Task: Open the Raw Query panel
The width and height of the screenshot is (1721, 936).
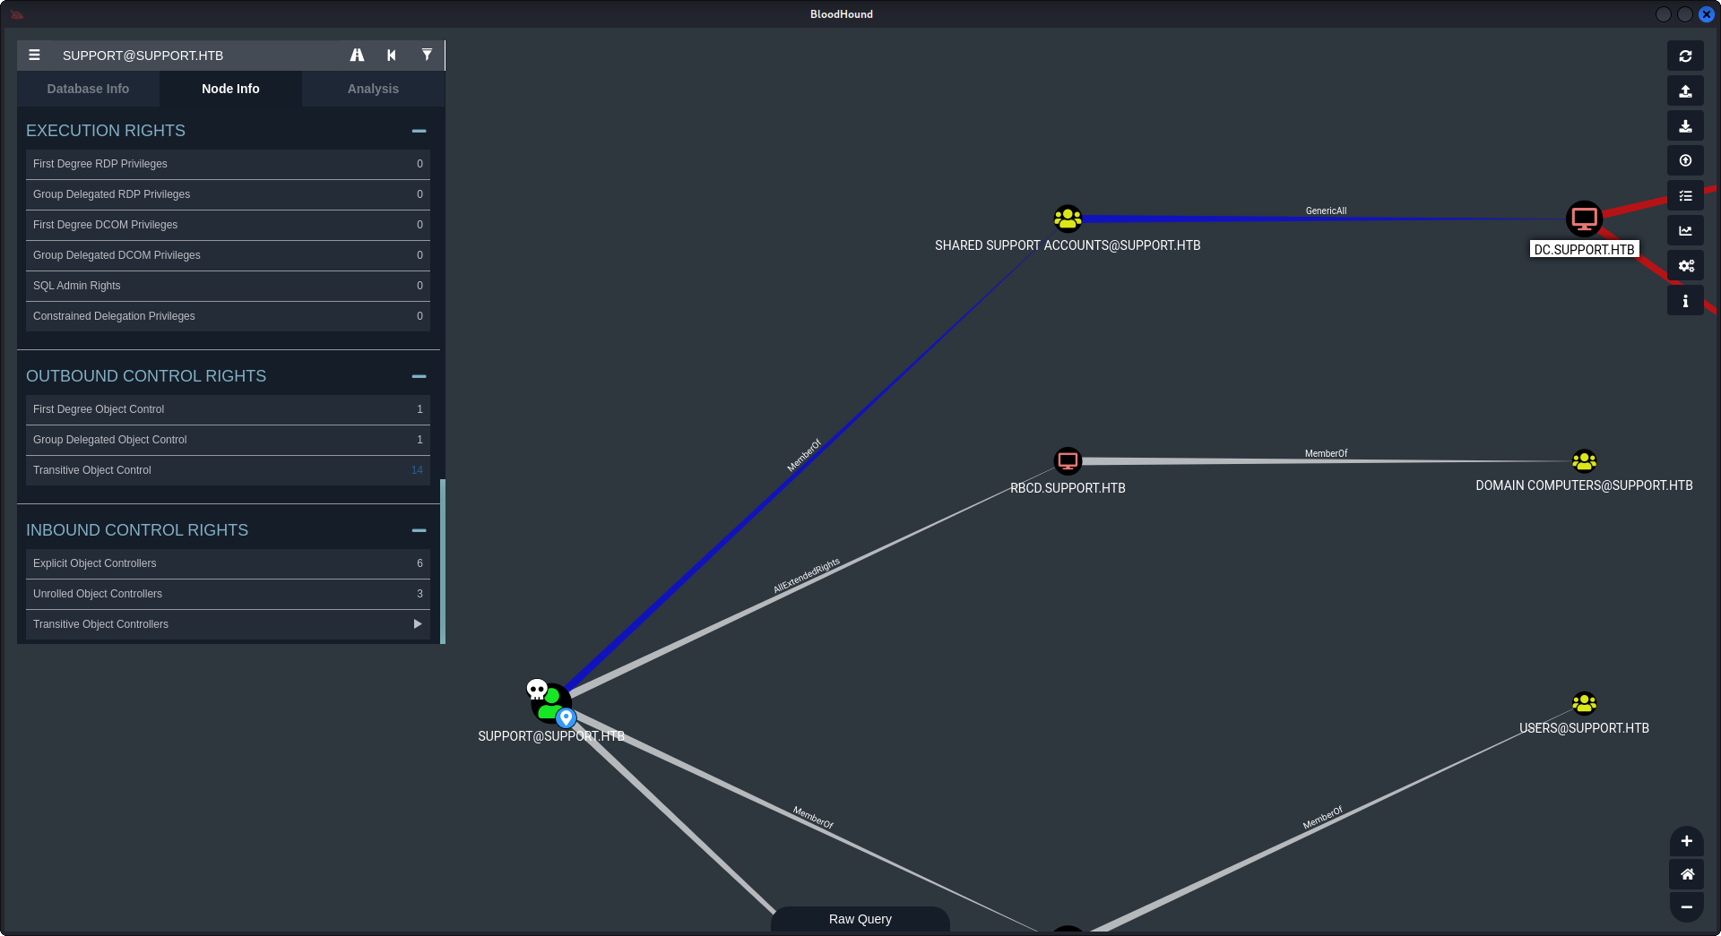Action: point(860,919)
